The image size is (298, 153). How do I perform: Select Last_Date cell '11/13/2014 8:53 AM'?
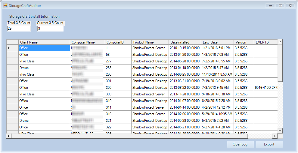217,74
